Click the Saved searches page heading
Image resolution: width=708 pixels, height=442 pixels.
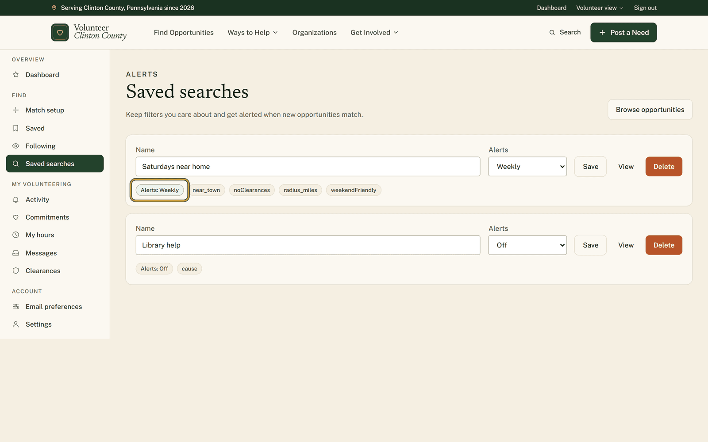(187, 91)
